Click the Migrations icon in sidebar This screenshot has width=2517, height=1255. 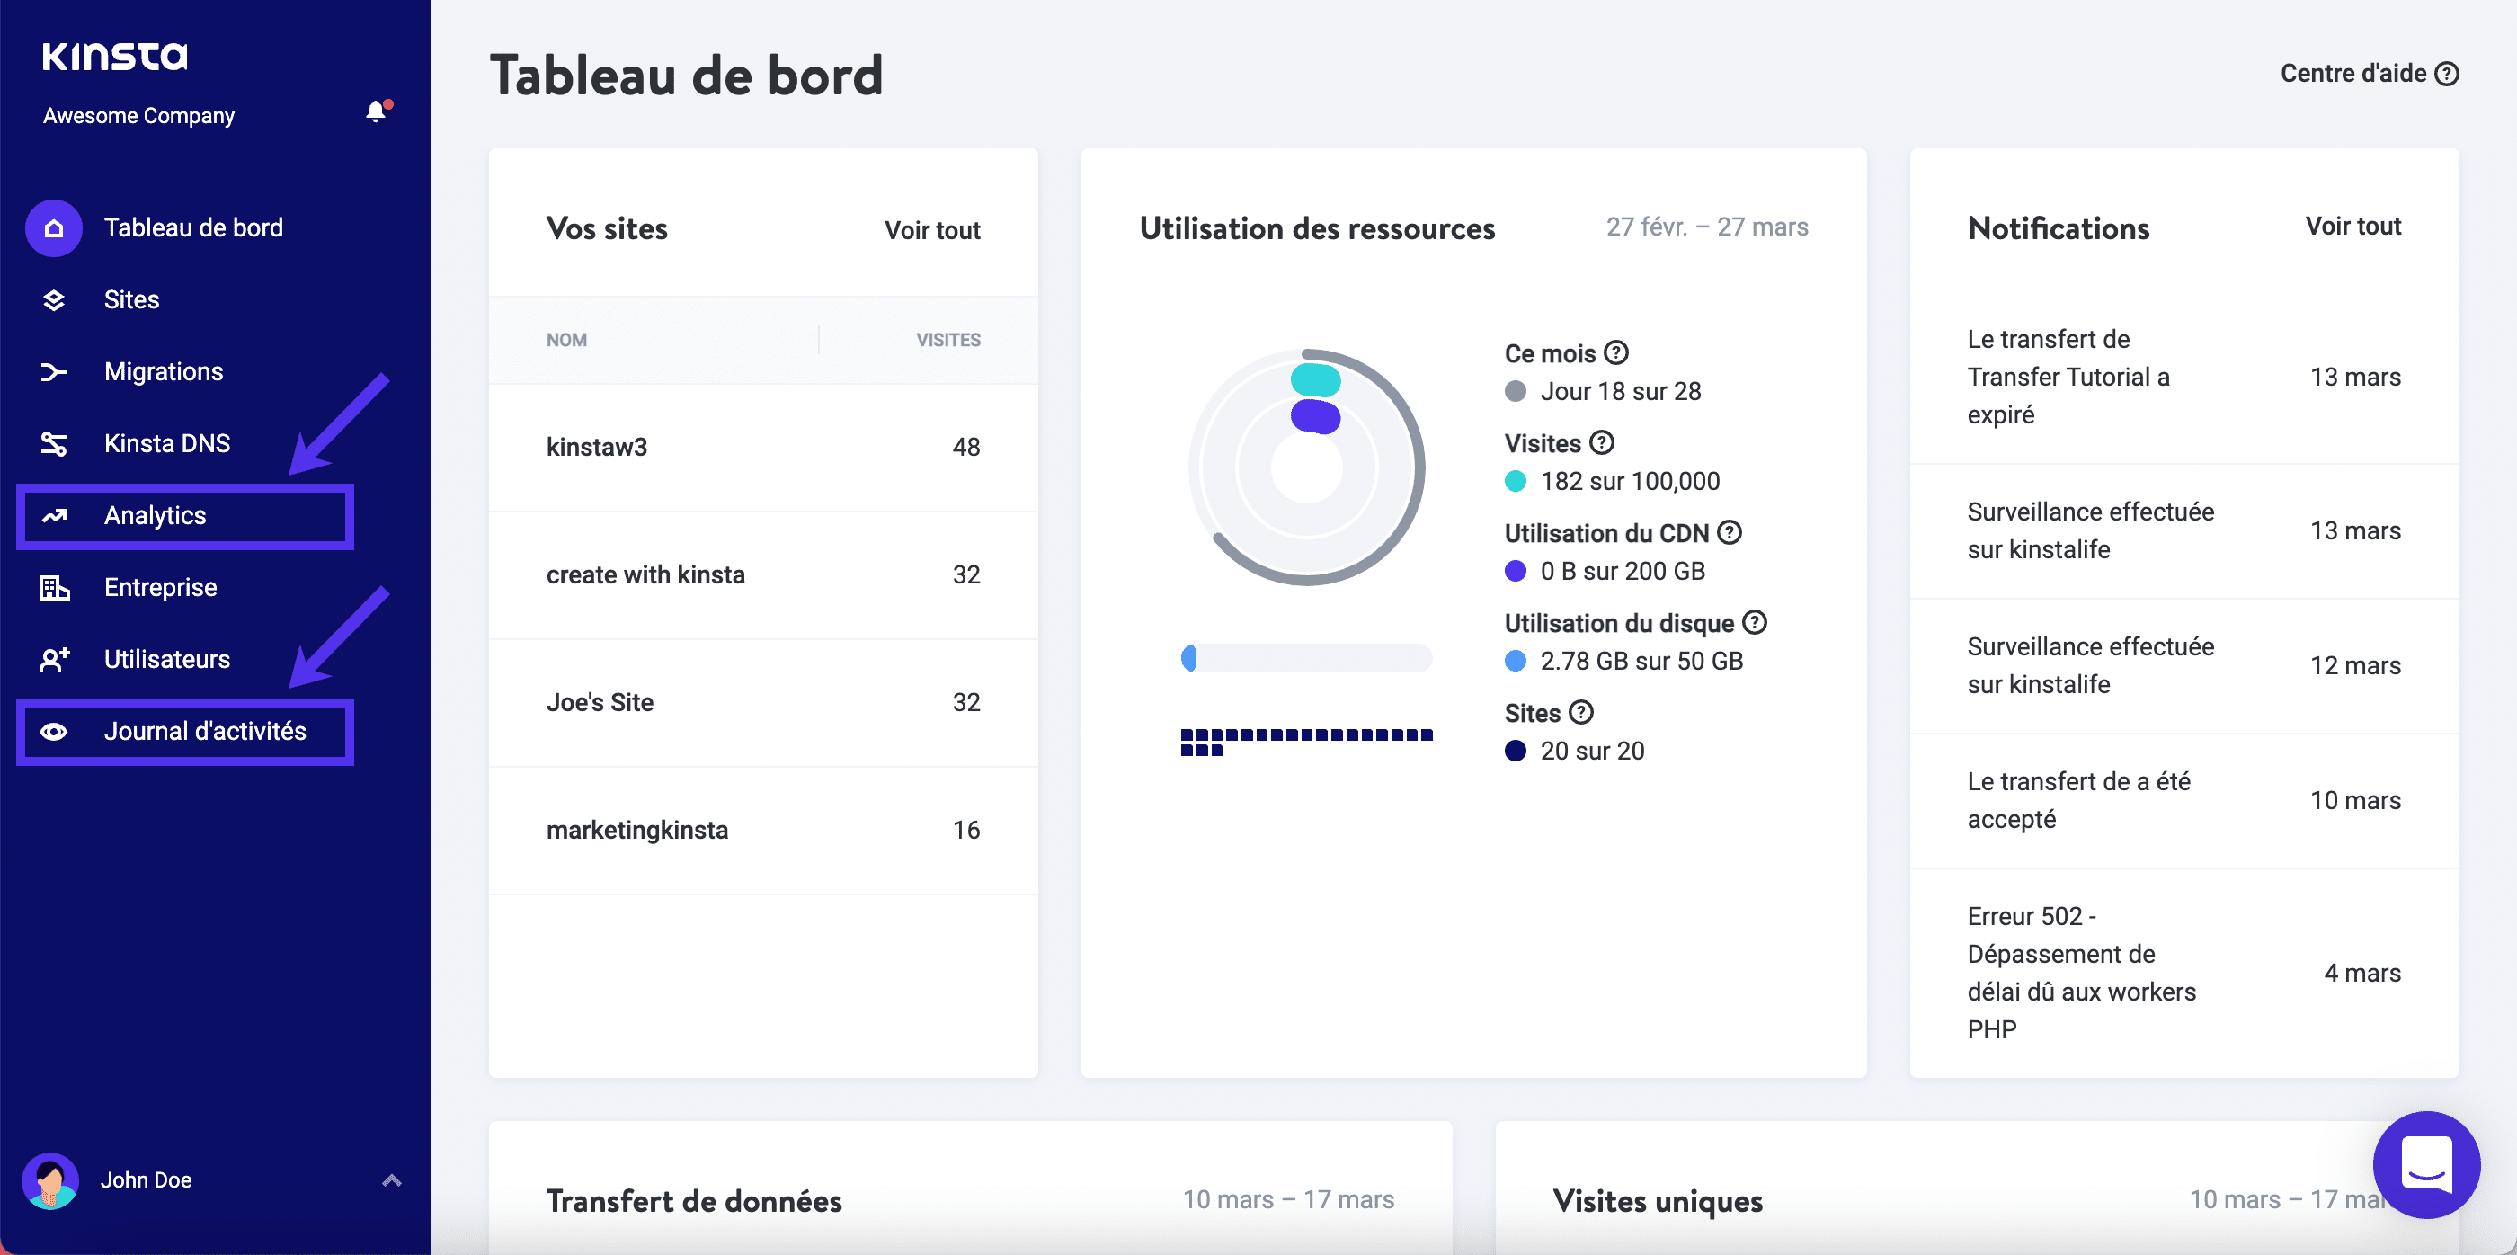53,370
